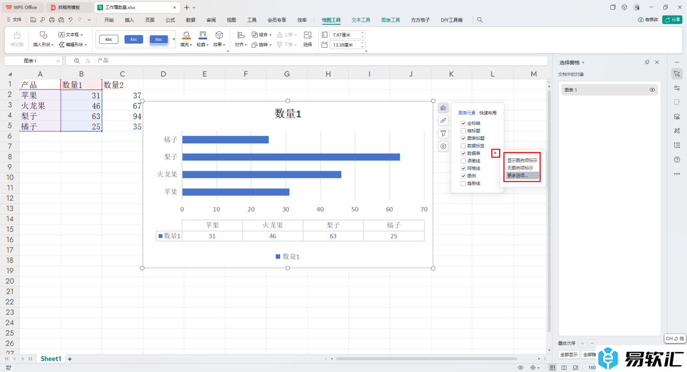Uncheck the 网格线 (gridlines) checkbox
This screenshot has width=687, height=372.
(x=463, y=169)
